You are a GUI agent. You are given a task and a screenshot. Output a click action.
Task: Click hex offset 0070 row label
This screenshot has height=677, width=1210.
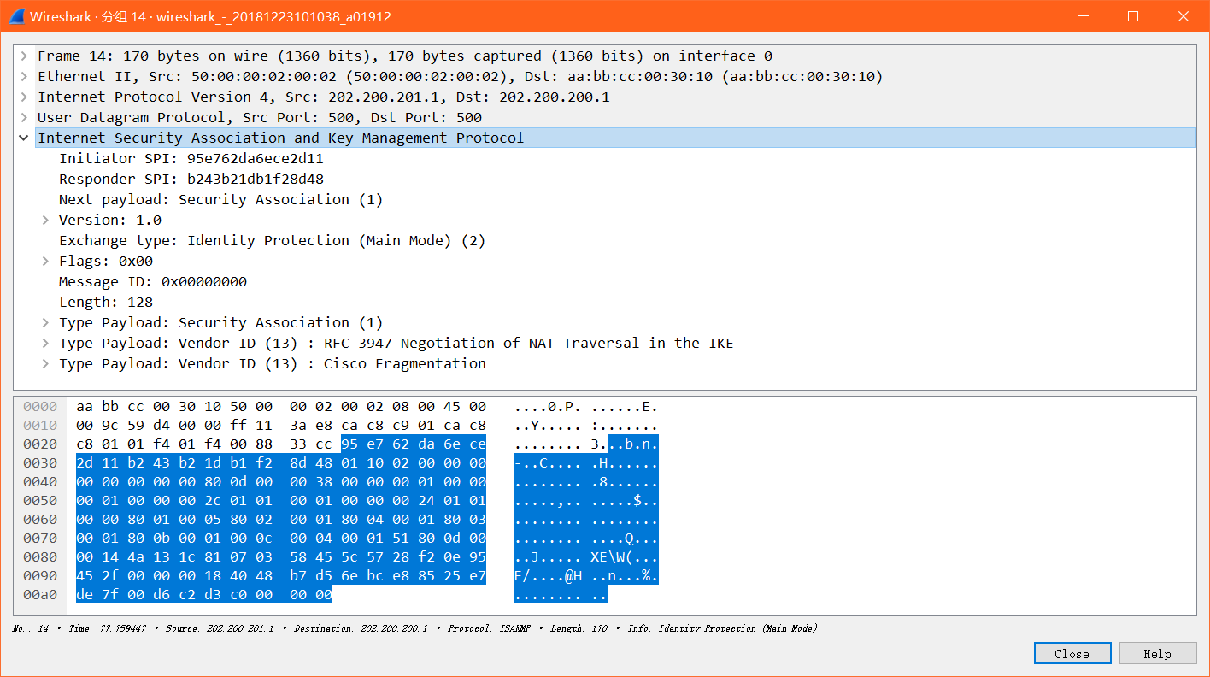coord(40,539)
